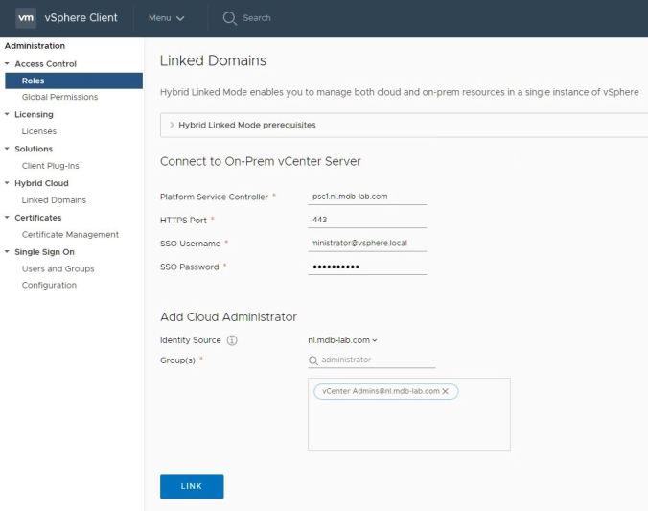Click the search magnifier icon in header
This screenshot has width=648, height=511.
tap(229, 18)
